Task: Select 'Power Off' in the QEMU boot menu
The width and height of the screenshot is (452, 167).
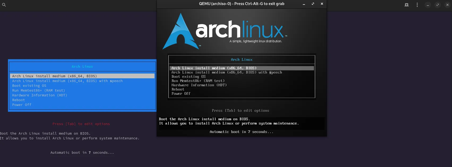Action: point(181,93)
